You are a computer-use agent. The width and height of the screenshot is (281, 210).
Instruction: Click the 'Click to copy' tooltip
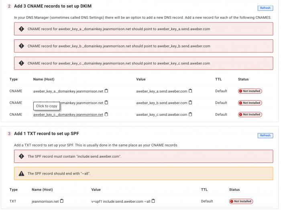(x=47, y=106)
